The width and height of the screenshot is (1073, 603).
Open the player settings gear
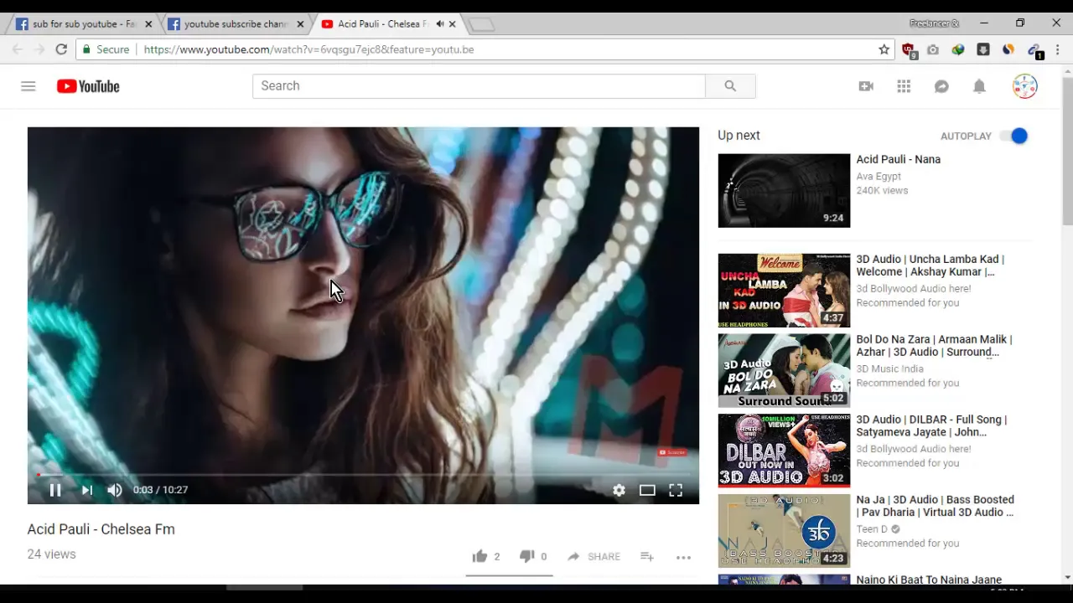coord(619,491)
